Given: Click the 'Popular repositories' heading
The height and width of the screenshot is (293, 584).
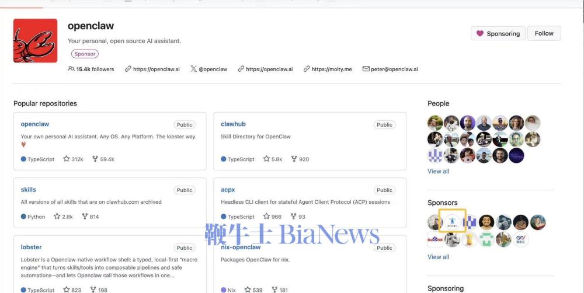Looking at the screenshot, I should coord(45,103).
